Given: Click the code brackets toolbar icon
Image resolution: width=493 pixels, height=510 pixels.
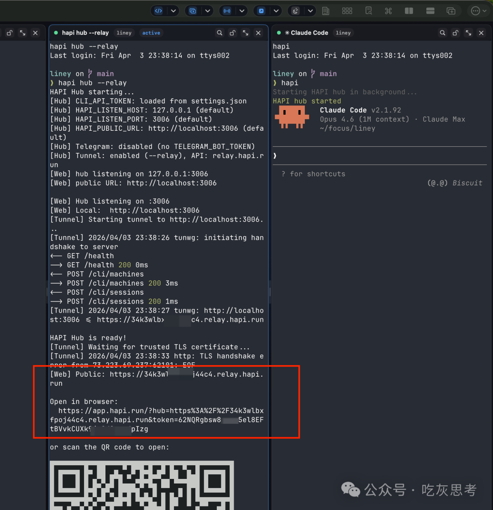Looking at the screenshot, I should coord(158,11).
